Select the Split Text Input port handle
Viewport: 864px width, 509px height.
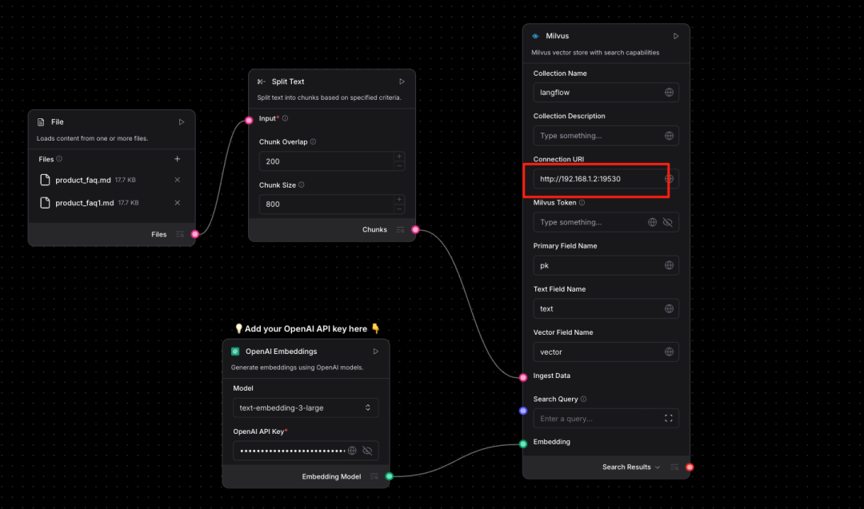pos(249,121)
